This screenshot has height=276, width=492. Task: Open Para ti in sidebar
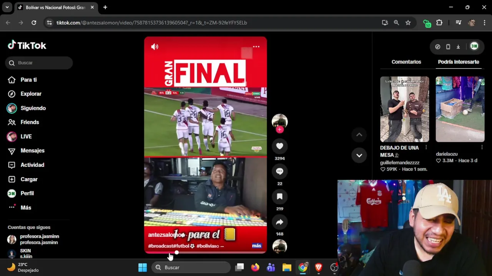point(23,80)
